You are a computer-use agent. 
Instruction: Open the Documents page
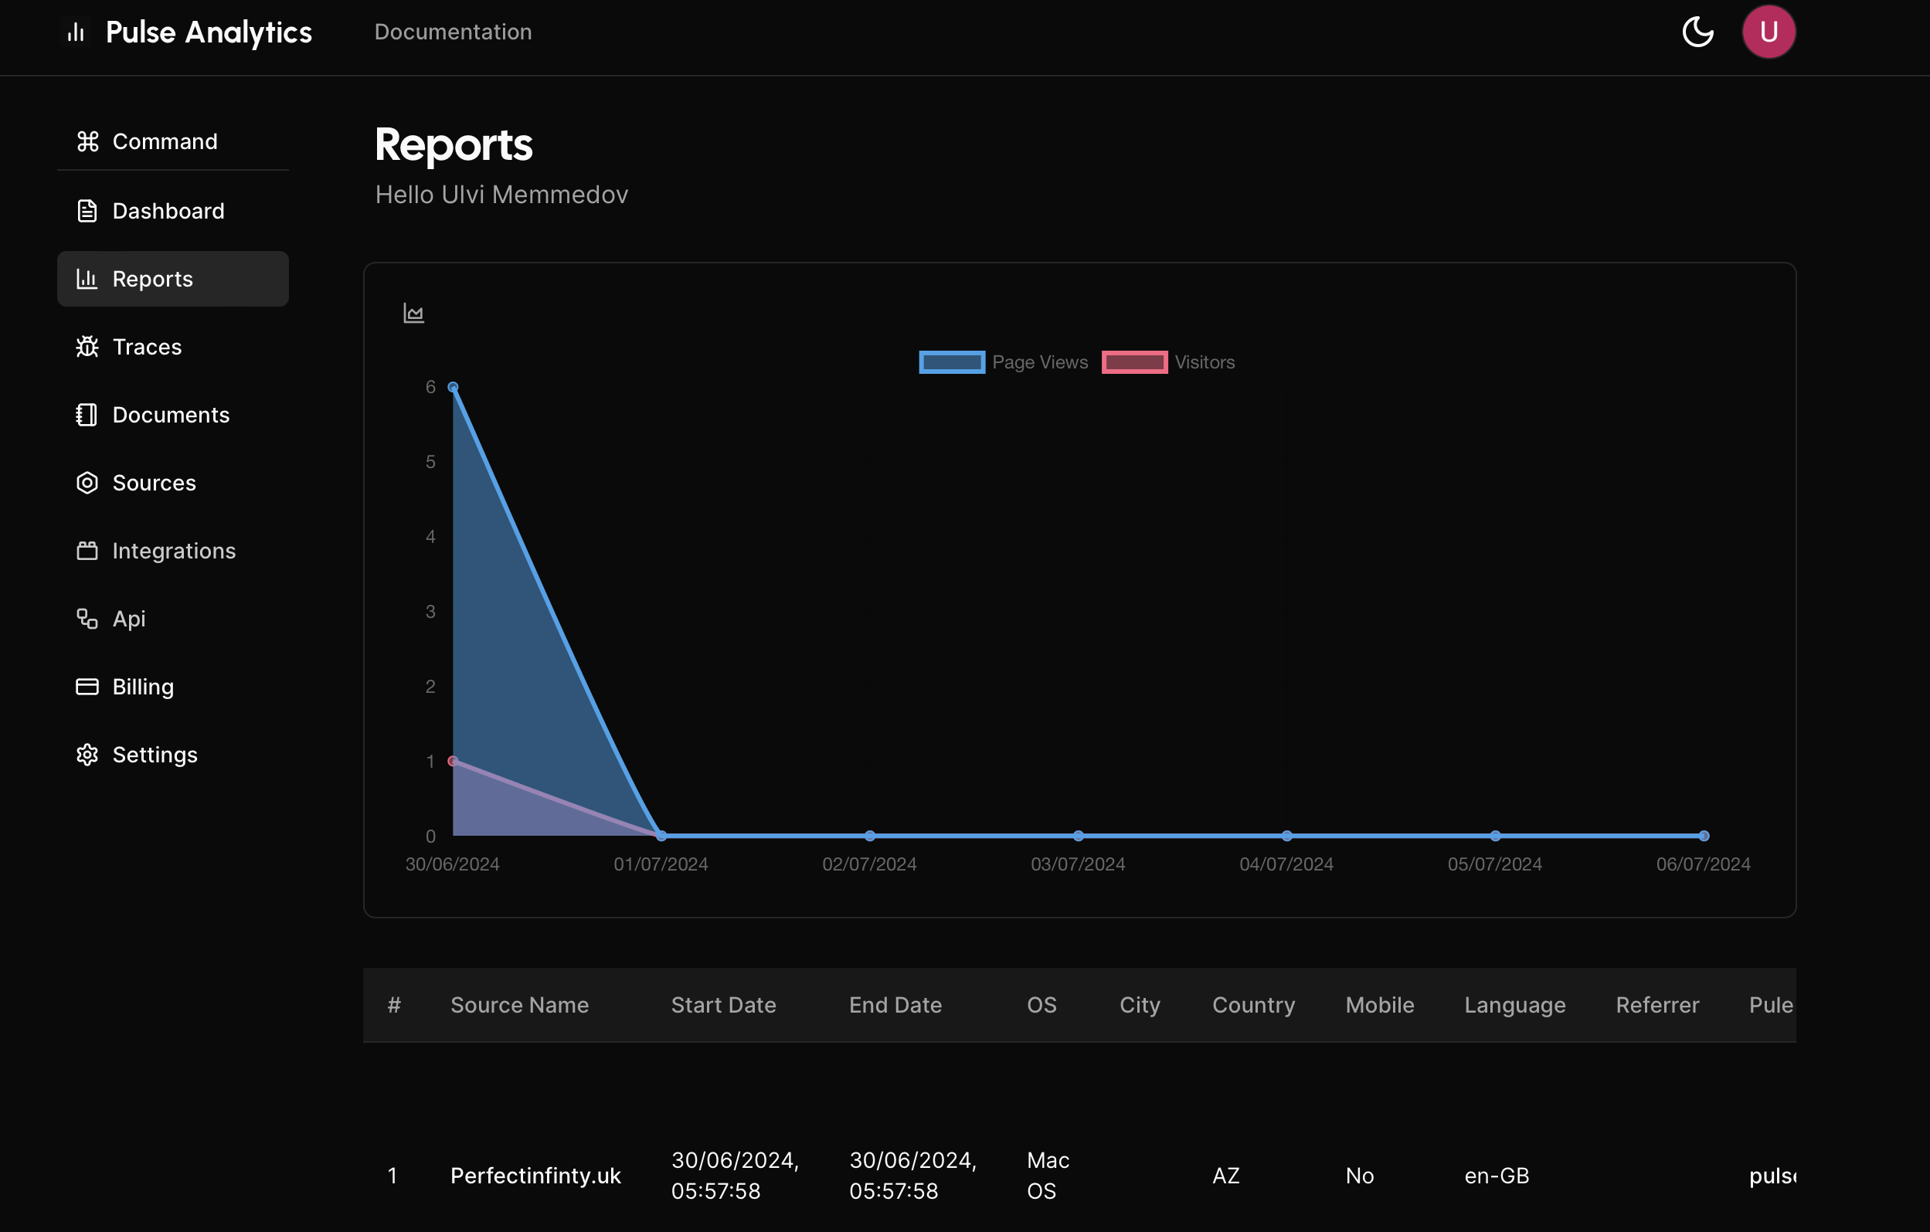tap(173, 415)
